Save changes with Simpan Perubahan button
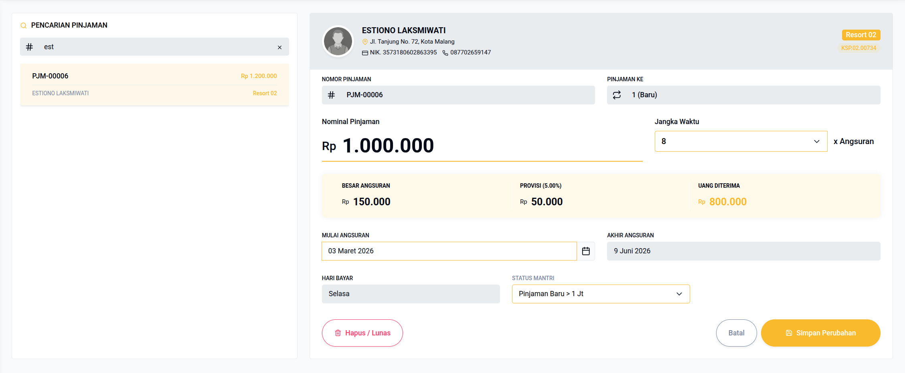This screenshot has width=905, height=373. pyautogui.click(x=820, y=333)
